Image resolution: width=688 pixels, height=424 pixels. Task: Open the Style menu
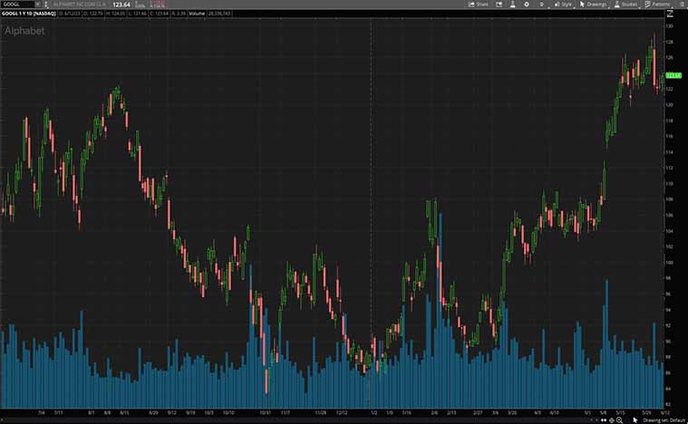[x=563, y=5]
